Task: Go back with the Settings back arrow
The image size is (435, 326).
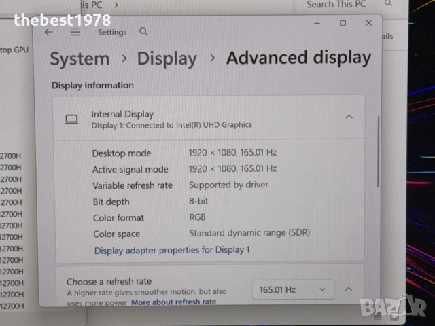Action: tap(48, 32)
